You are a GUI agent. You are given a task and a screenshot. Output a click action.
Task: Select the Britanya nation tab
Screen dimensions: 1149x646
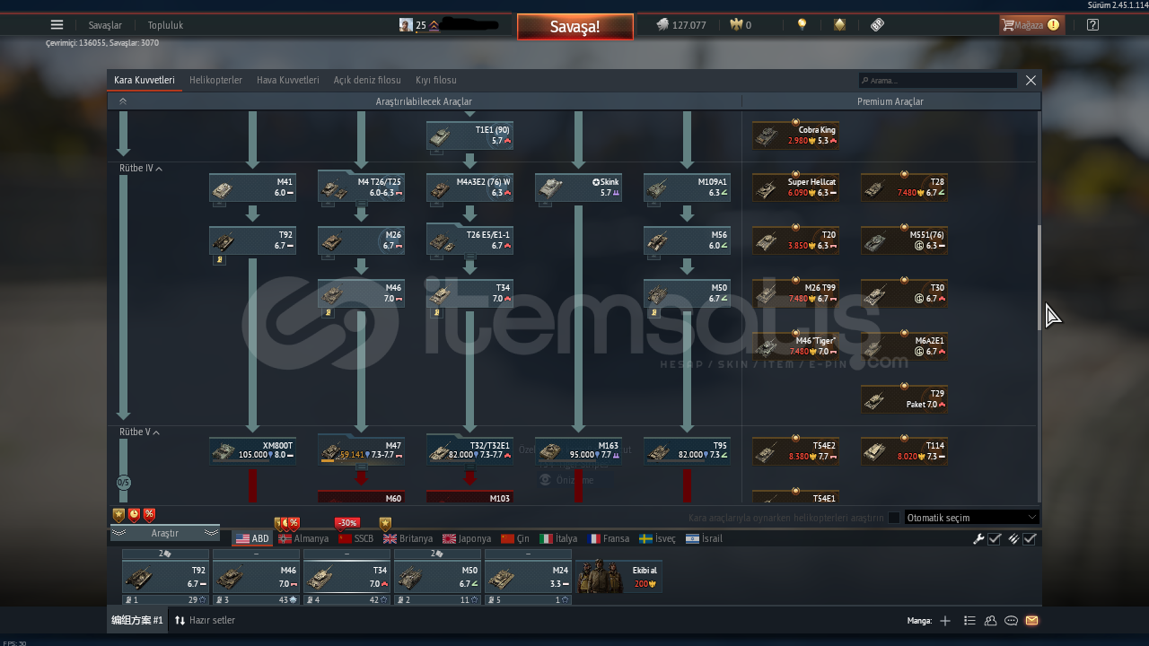coord(408,538)
